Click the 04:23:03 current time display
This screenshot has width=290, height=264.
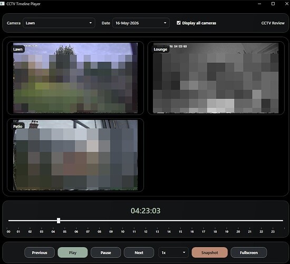tap(146, 211)
